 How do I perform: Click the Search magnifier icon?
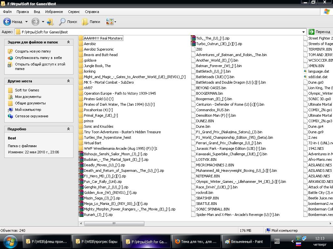pos(62,22)
